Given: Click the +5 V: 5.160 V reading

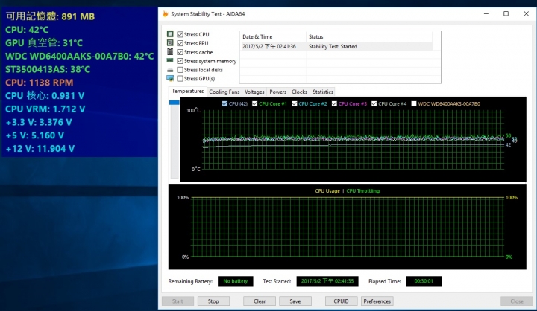Looking at the screenshot, I should pyautogui.click(x=34, y=135).
